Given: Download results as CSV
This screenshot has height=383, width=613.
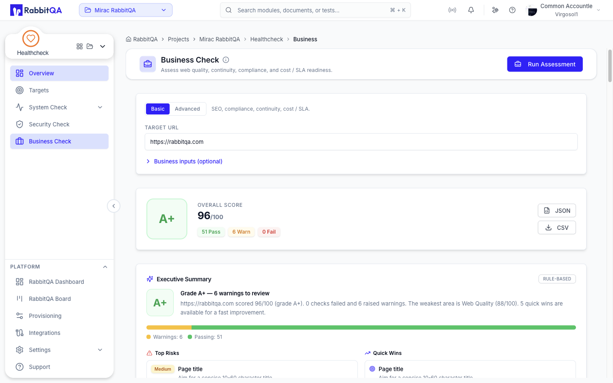Looking at the screenshot, I should [x=557, y=228].
